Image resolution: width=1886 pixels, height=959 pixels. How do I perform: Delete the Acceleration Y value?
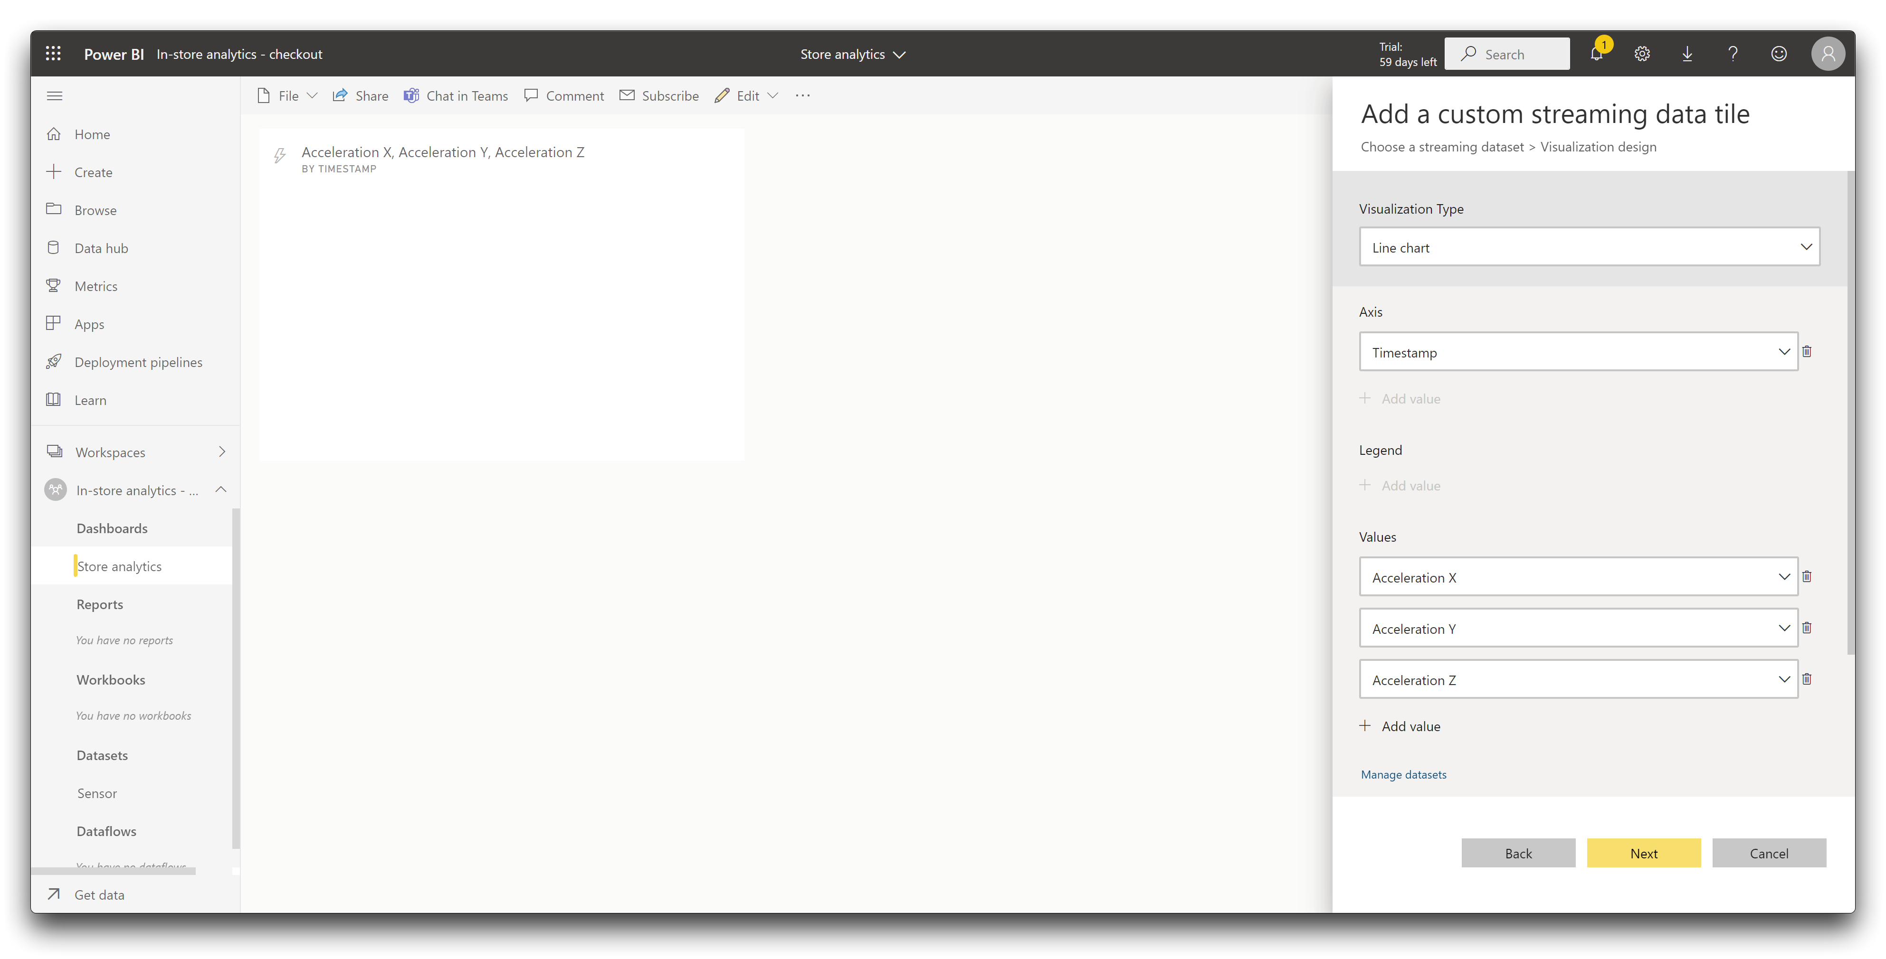point(1807,628)
